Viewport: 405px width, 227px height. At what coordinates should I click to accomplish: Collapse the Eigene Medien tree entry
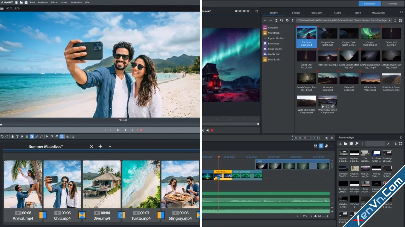coord(265,38)
